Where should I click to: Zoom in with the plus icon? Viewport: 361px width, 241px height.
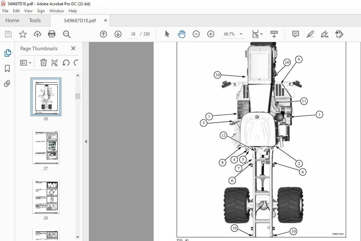(211, 34)
